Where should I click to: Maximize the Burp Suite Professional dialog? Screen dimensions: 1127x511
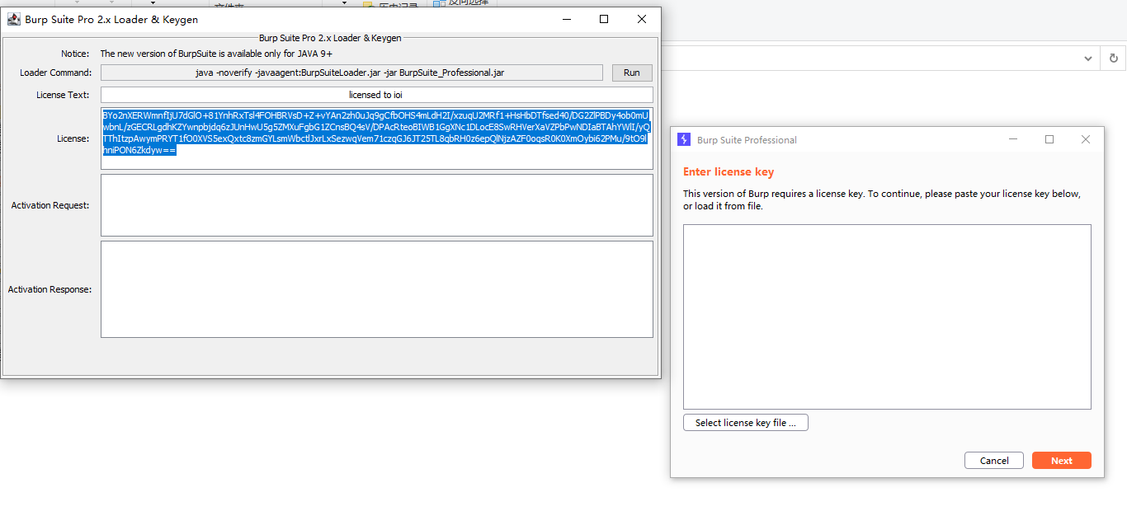(1049, 139)
